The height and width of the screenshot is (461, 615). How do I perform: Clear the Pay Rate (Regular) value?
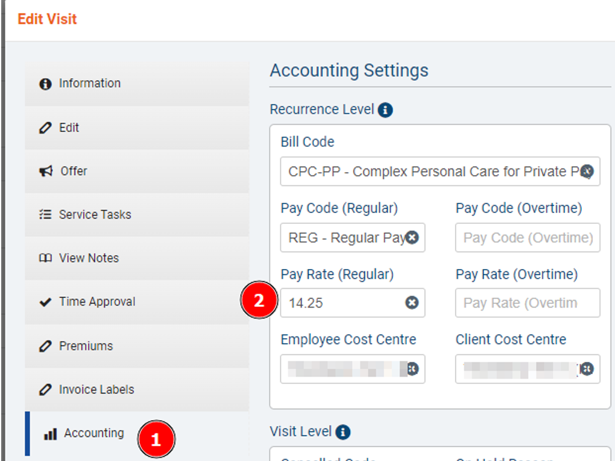(412, 303)
